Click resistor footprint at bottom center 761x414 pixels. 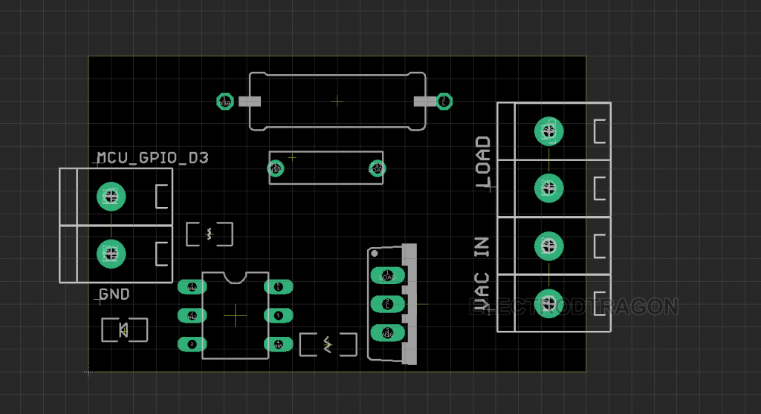[328, 344]
